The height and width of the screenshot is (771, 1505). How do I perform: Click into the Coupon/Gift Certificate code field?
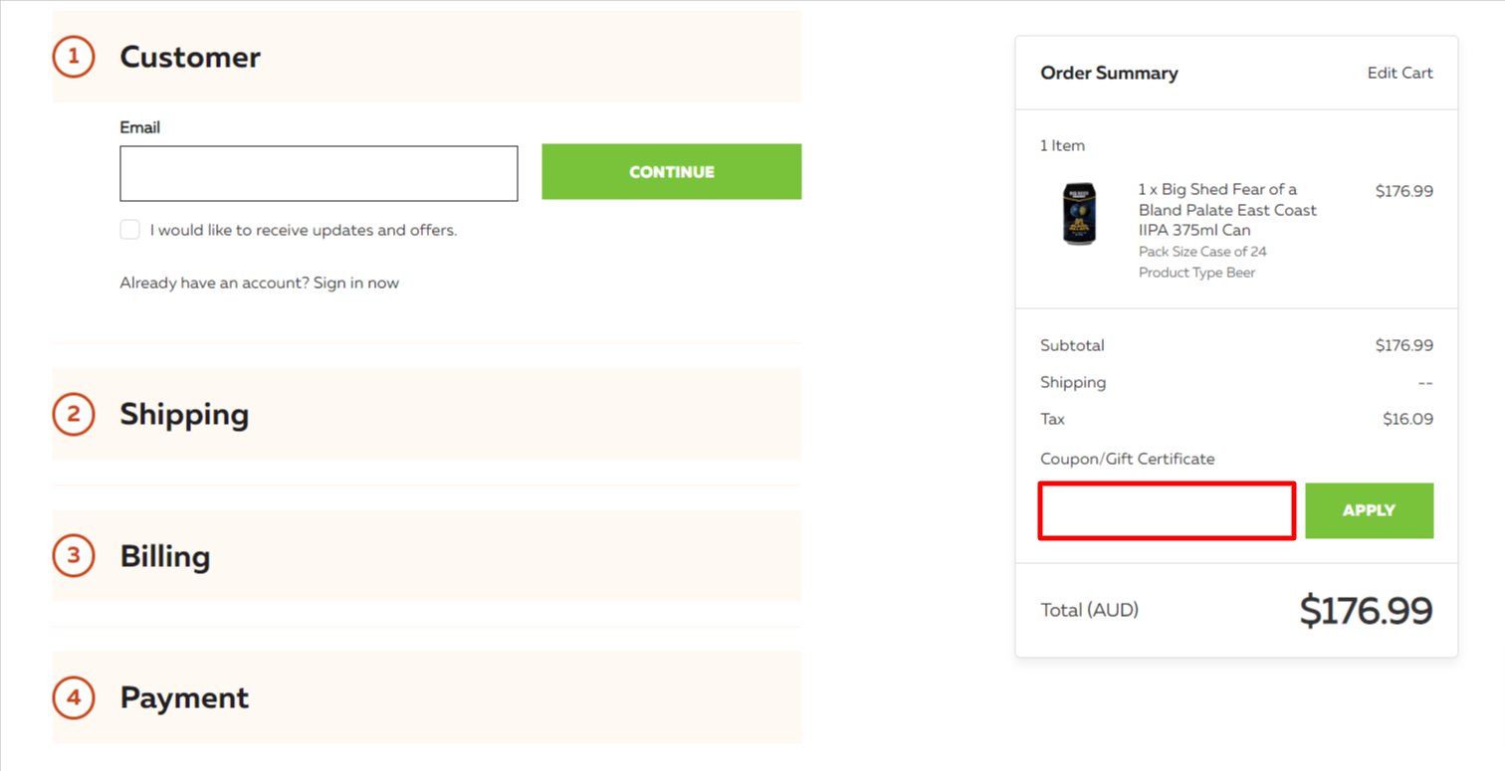(1167, 511)
